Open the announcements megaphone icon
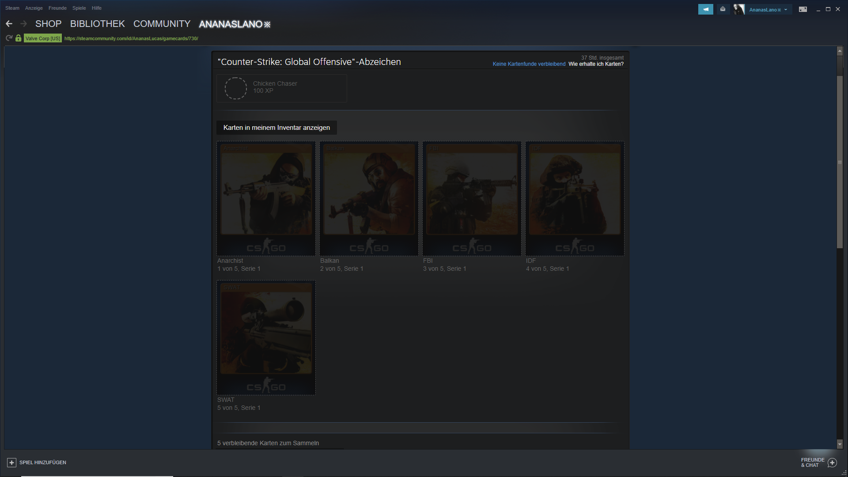Viewport: 848px width, 477px height. [x=706, y=9]
